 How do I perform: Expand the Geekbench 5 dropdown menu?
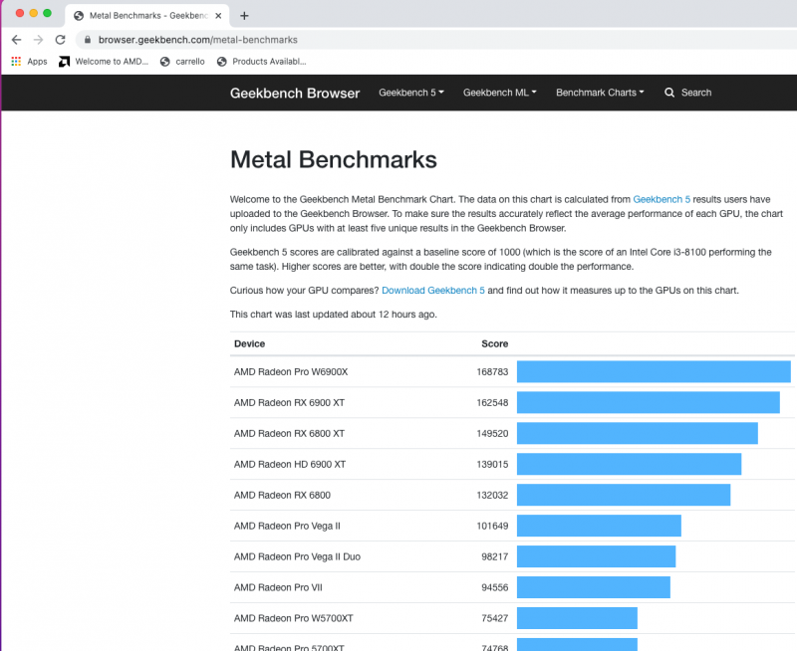(410, 93)
